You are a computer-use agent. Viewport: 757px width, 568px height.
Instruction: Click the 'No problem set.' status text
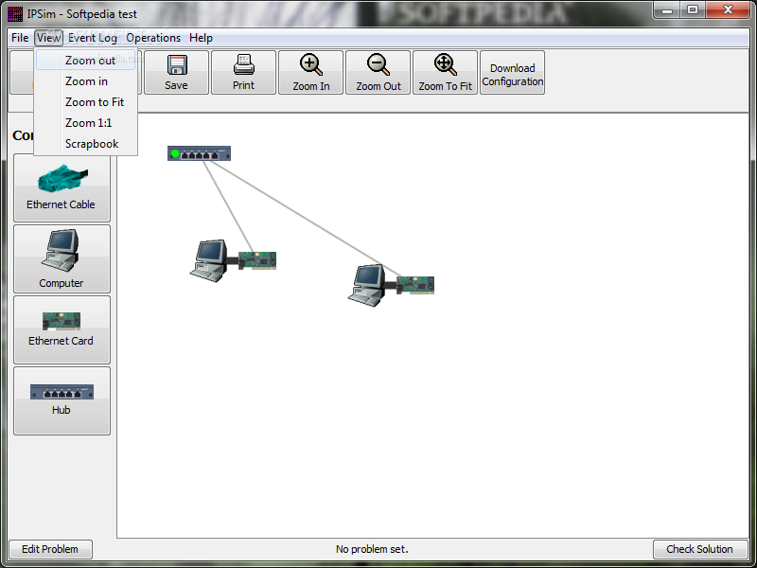(x=372, y=549)
